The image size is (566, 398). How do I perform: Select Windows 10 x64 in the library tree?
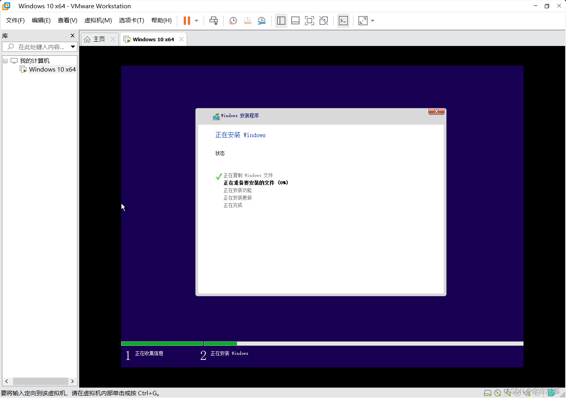coord(52,70)
